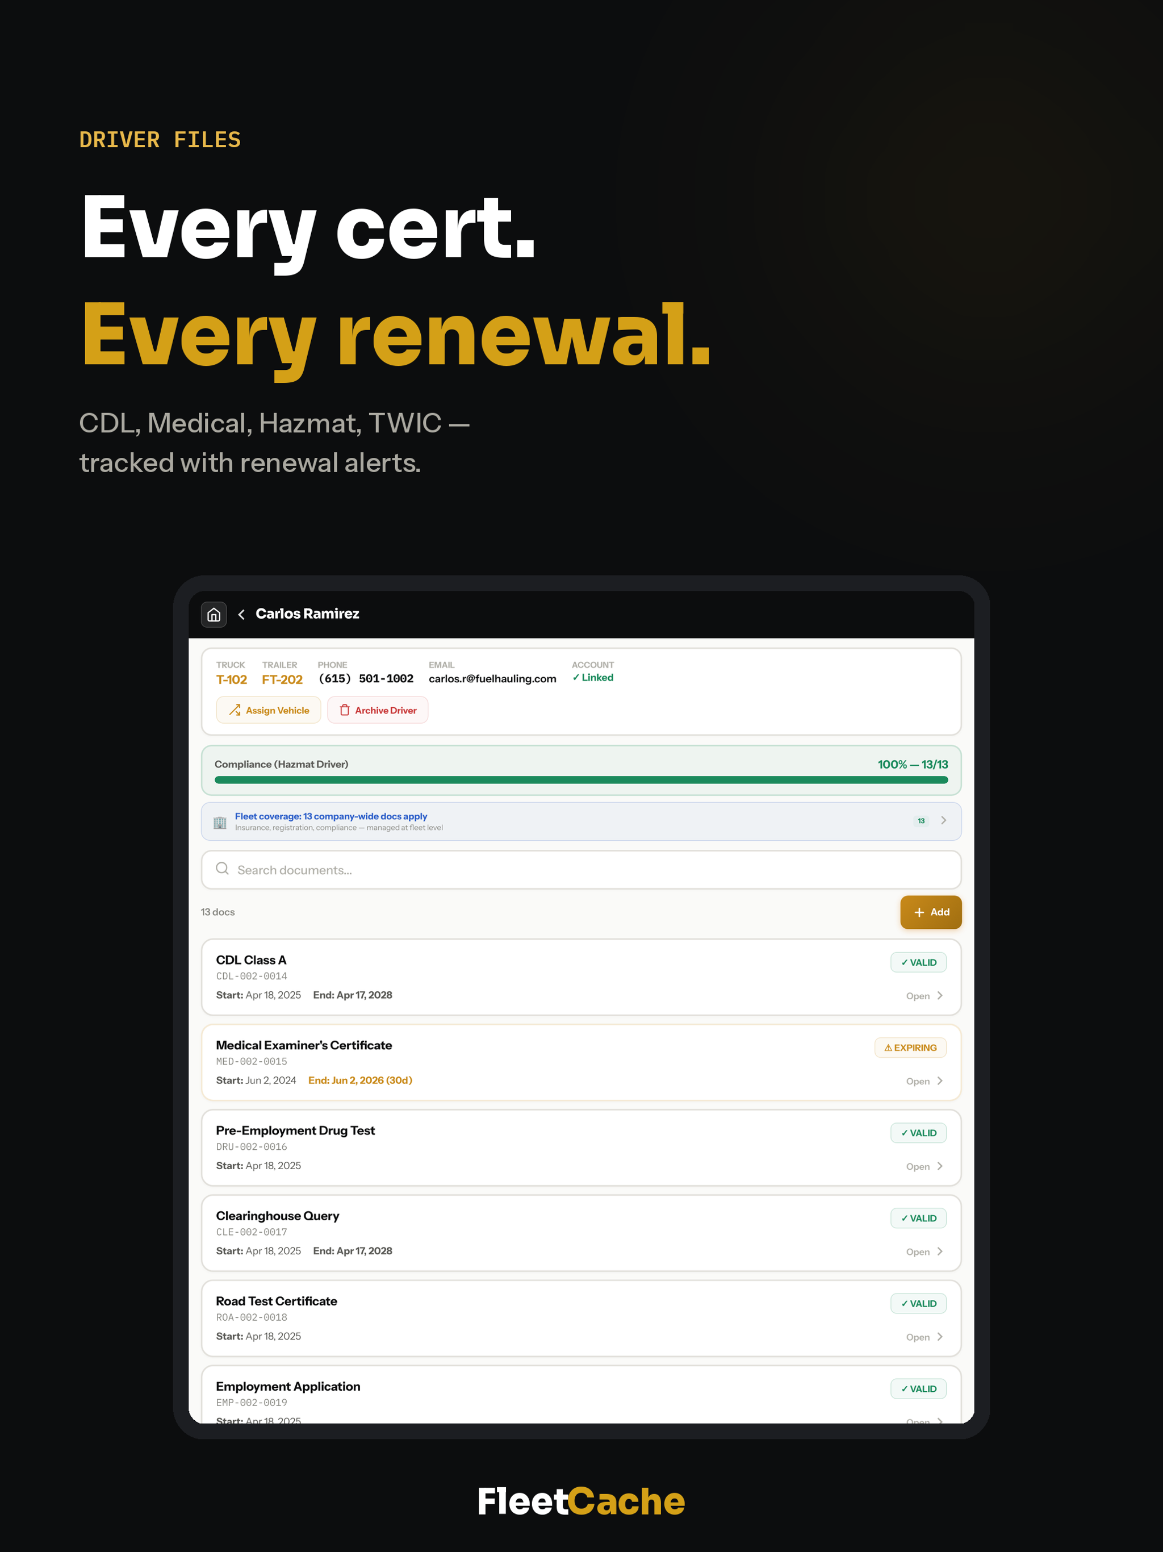This screenshot has width=1163, height=1552.
Task: Open Fleet coverage company-wide docs banner
Action: click(581, 821)
